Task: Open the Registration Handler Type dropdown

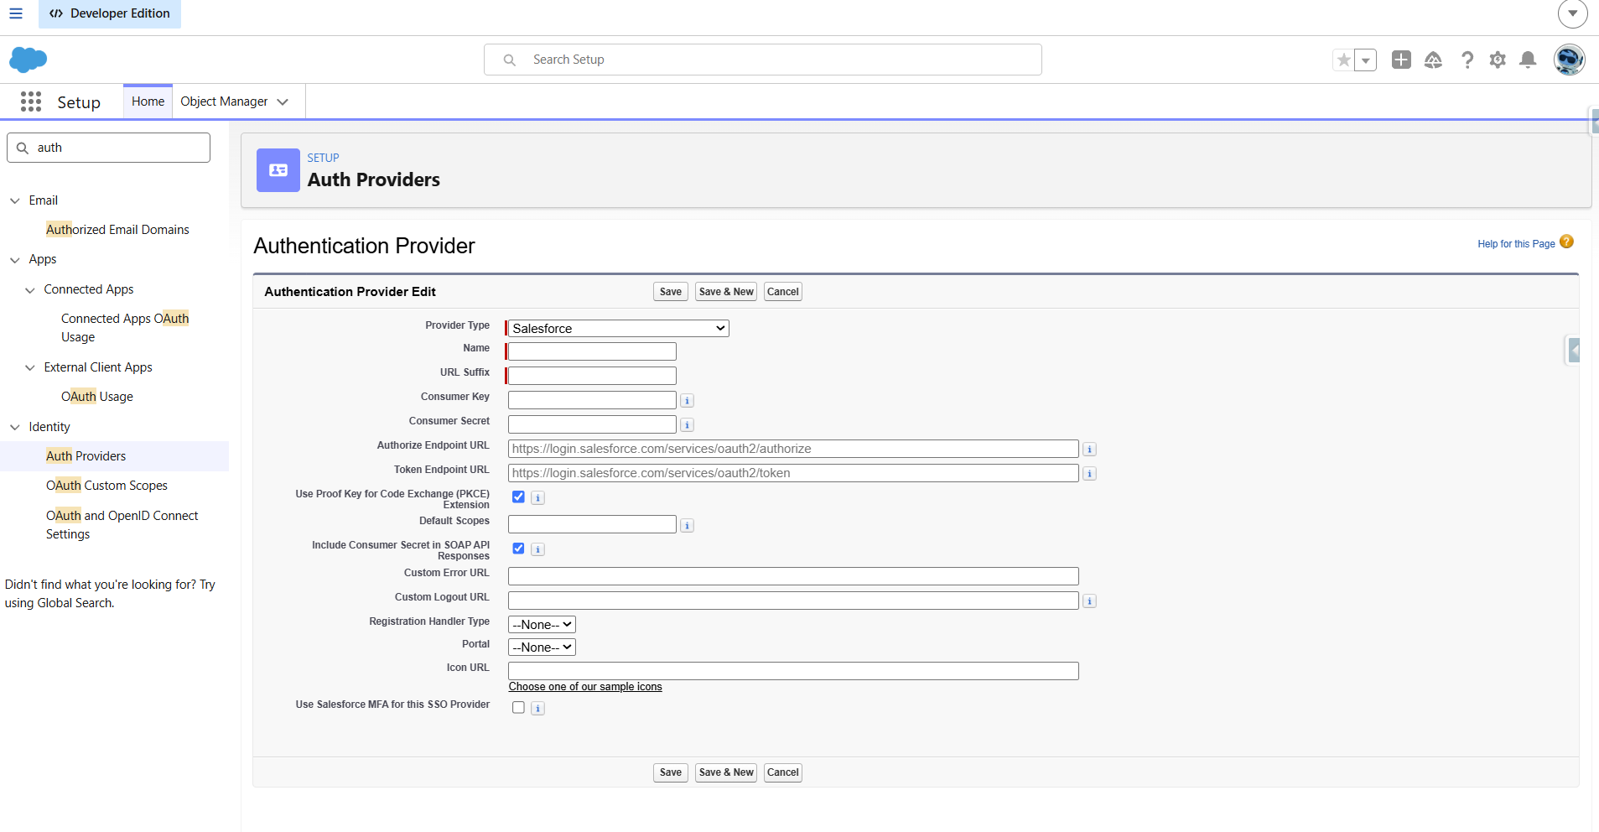Action: pos(542,625)
